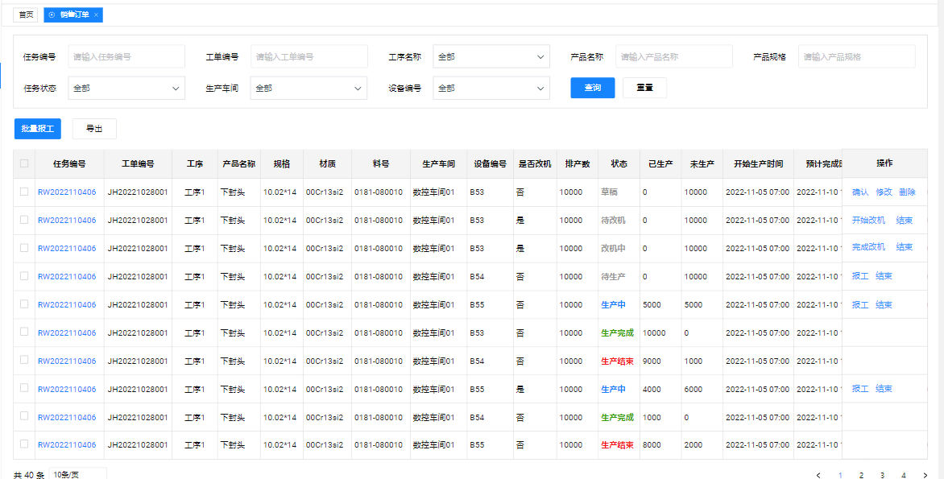Image resolution: width=944 pixels, height=479 pixels.
Task: Switch to the 首页 tab
Action: 27,15
